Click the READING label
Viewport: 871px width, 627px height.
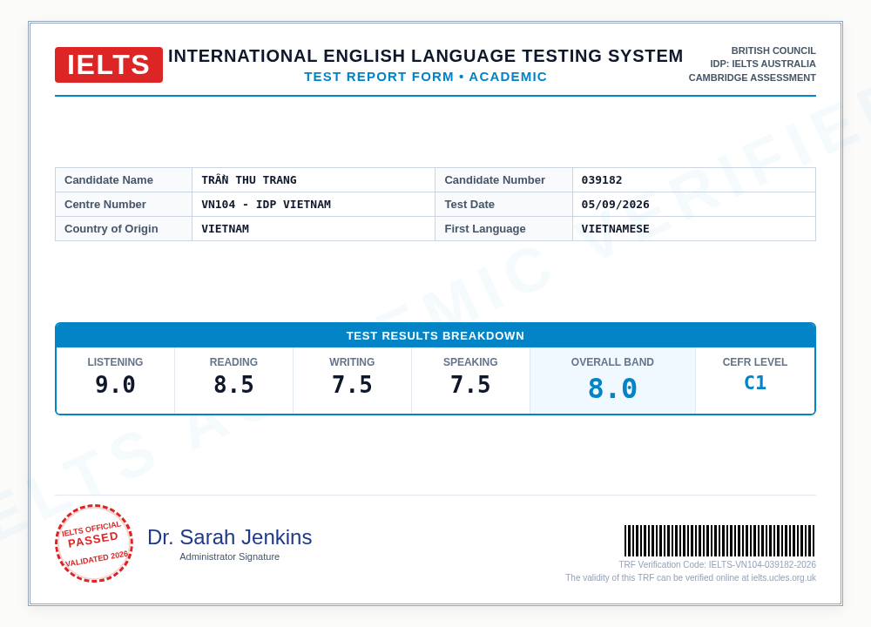pyautogui.click(x=233, y=362)
